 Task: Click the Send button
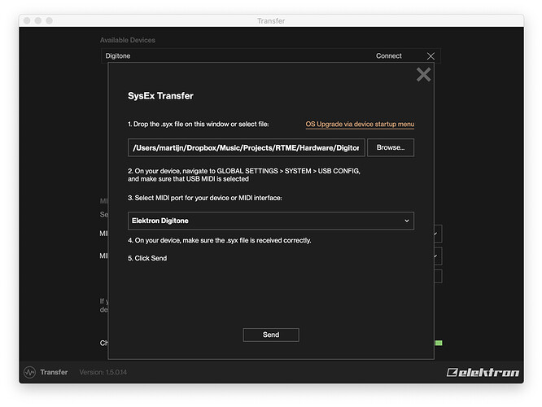pyautogui.click(x=270, y=335)
